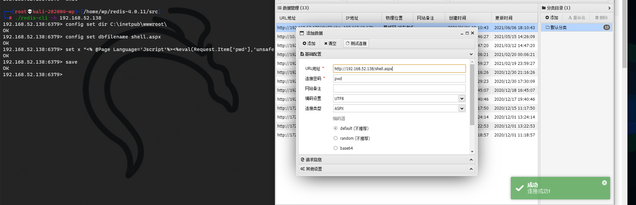The image size is (636, 205).
Task: Click the 添加 button in the add-data dialog
Action: point(309,43)
